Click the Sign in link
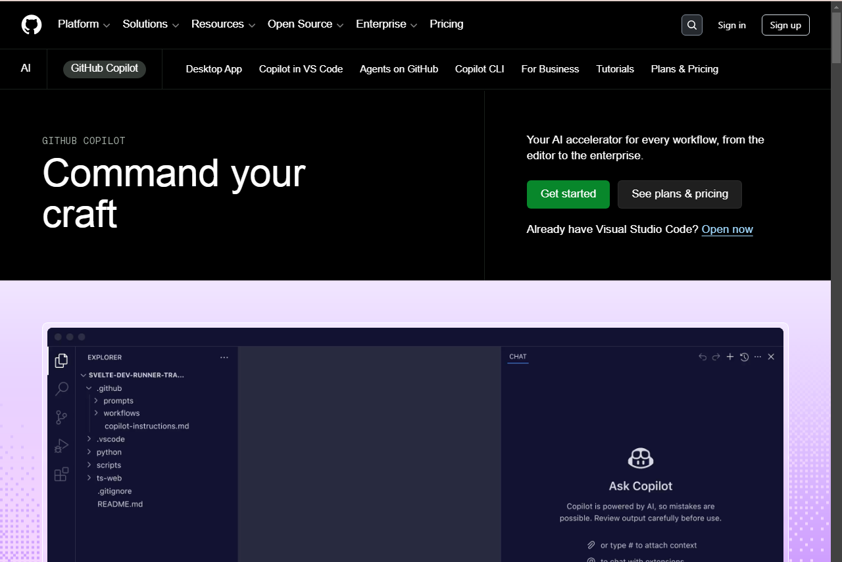This screenshot has height=562, width=842. click(x=731, y=25)
